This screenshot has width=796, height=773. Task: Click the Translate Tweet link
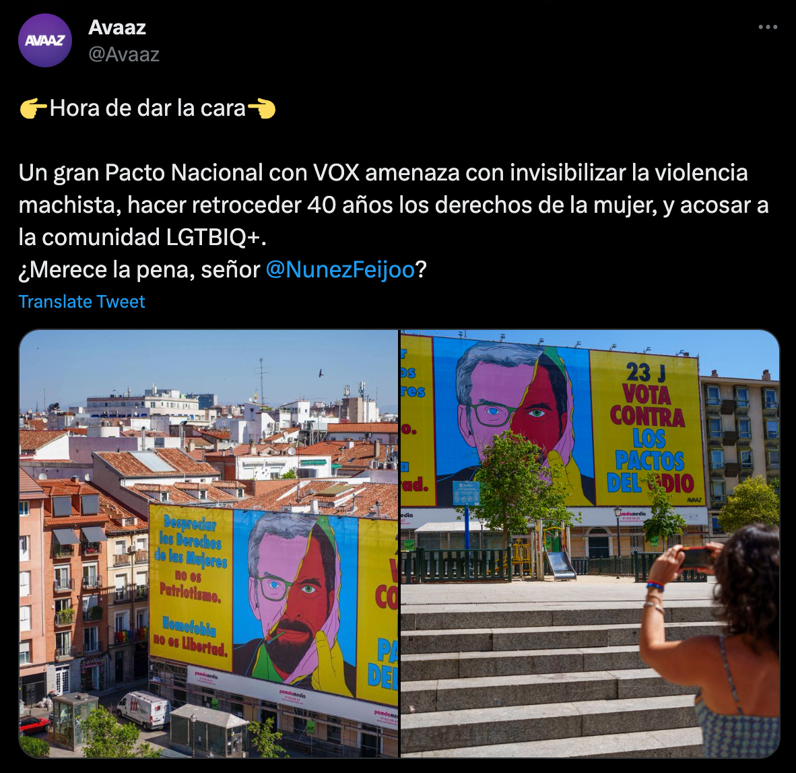click(x=81, y=302)
